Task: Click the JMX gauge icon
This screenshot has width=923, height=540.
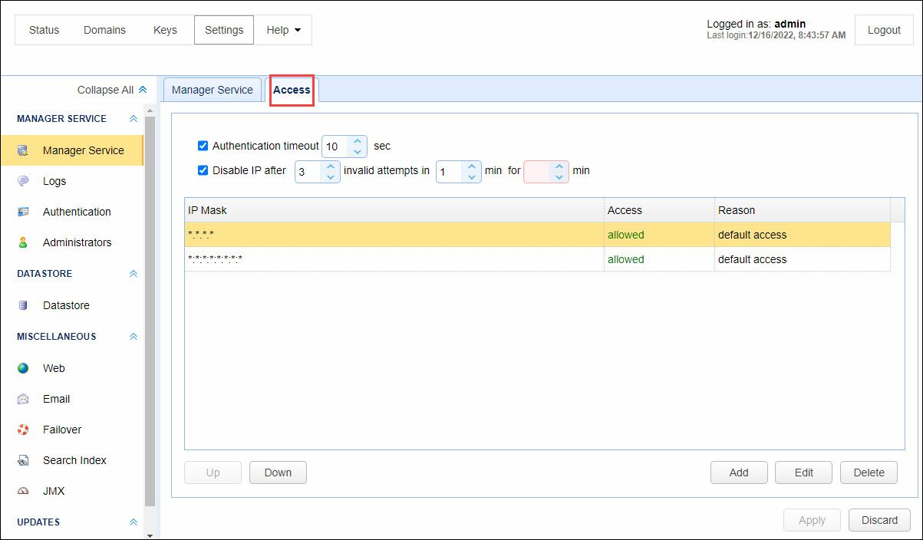Action: pyautogui.click(x=23, y=491)
